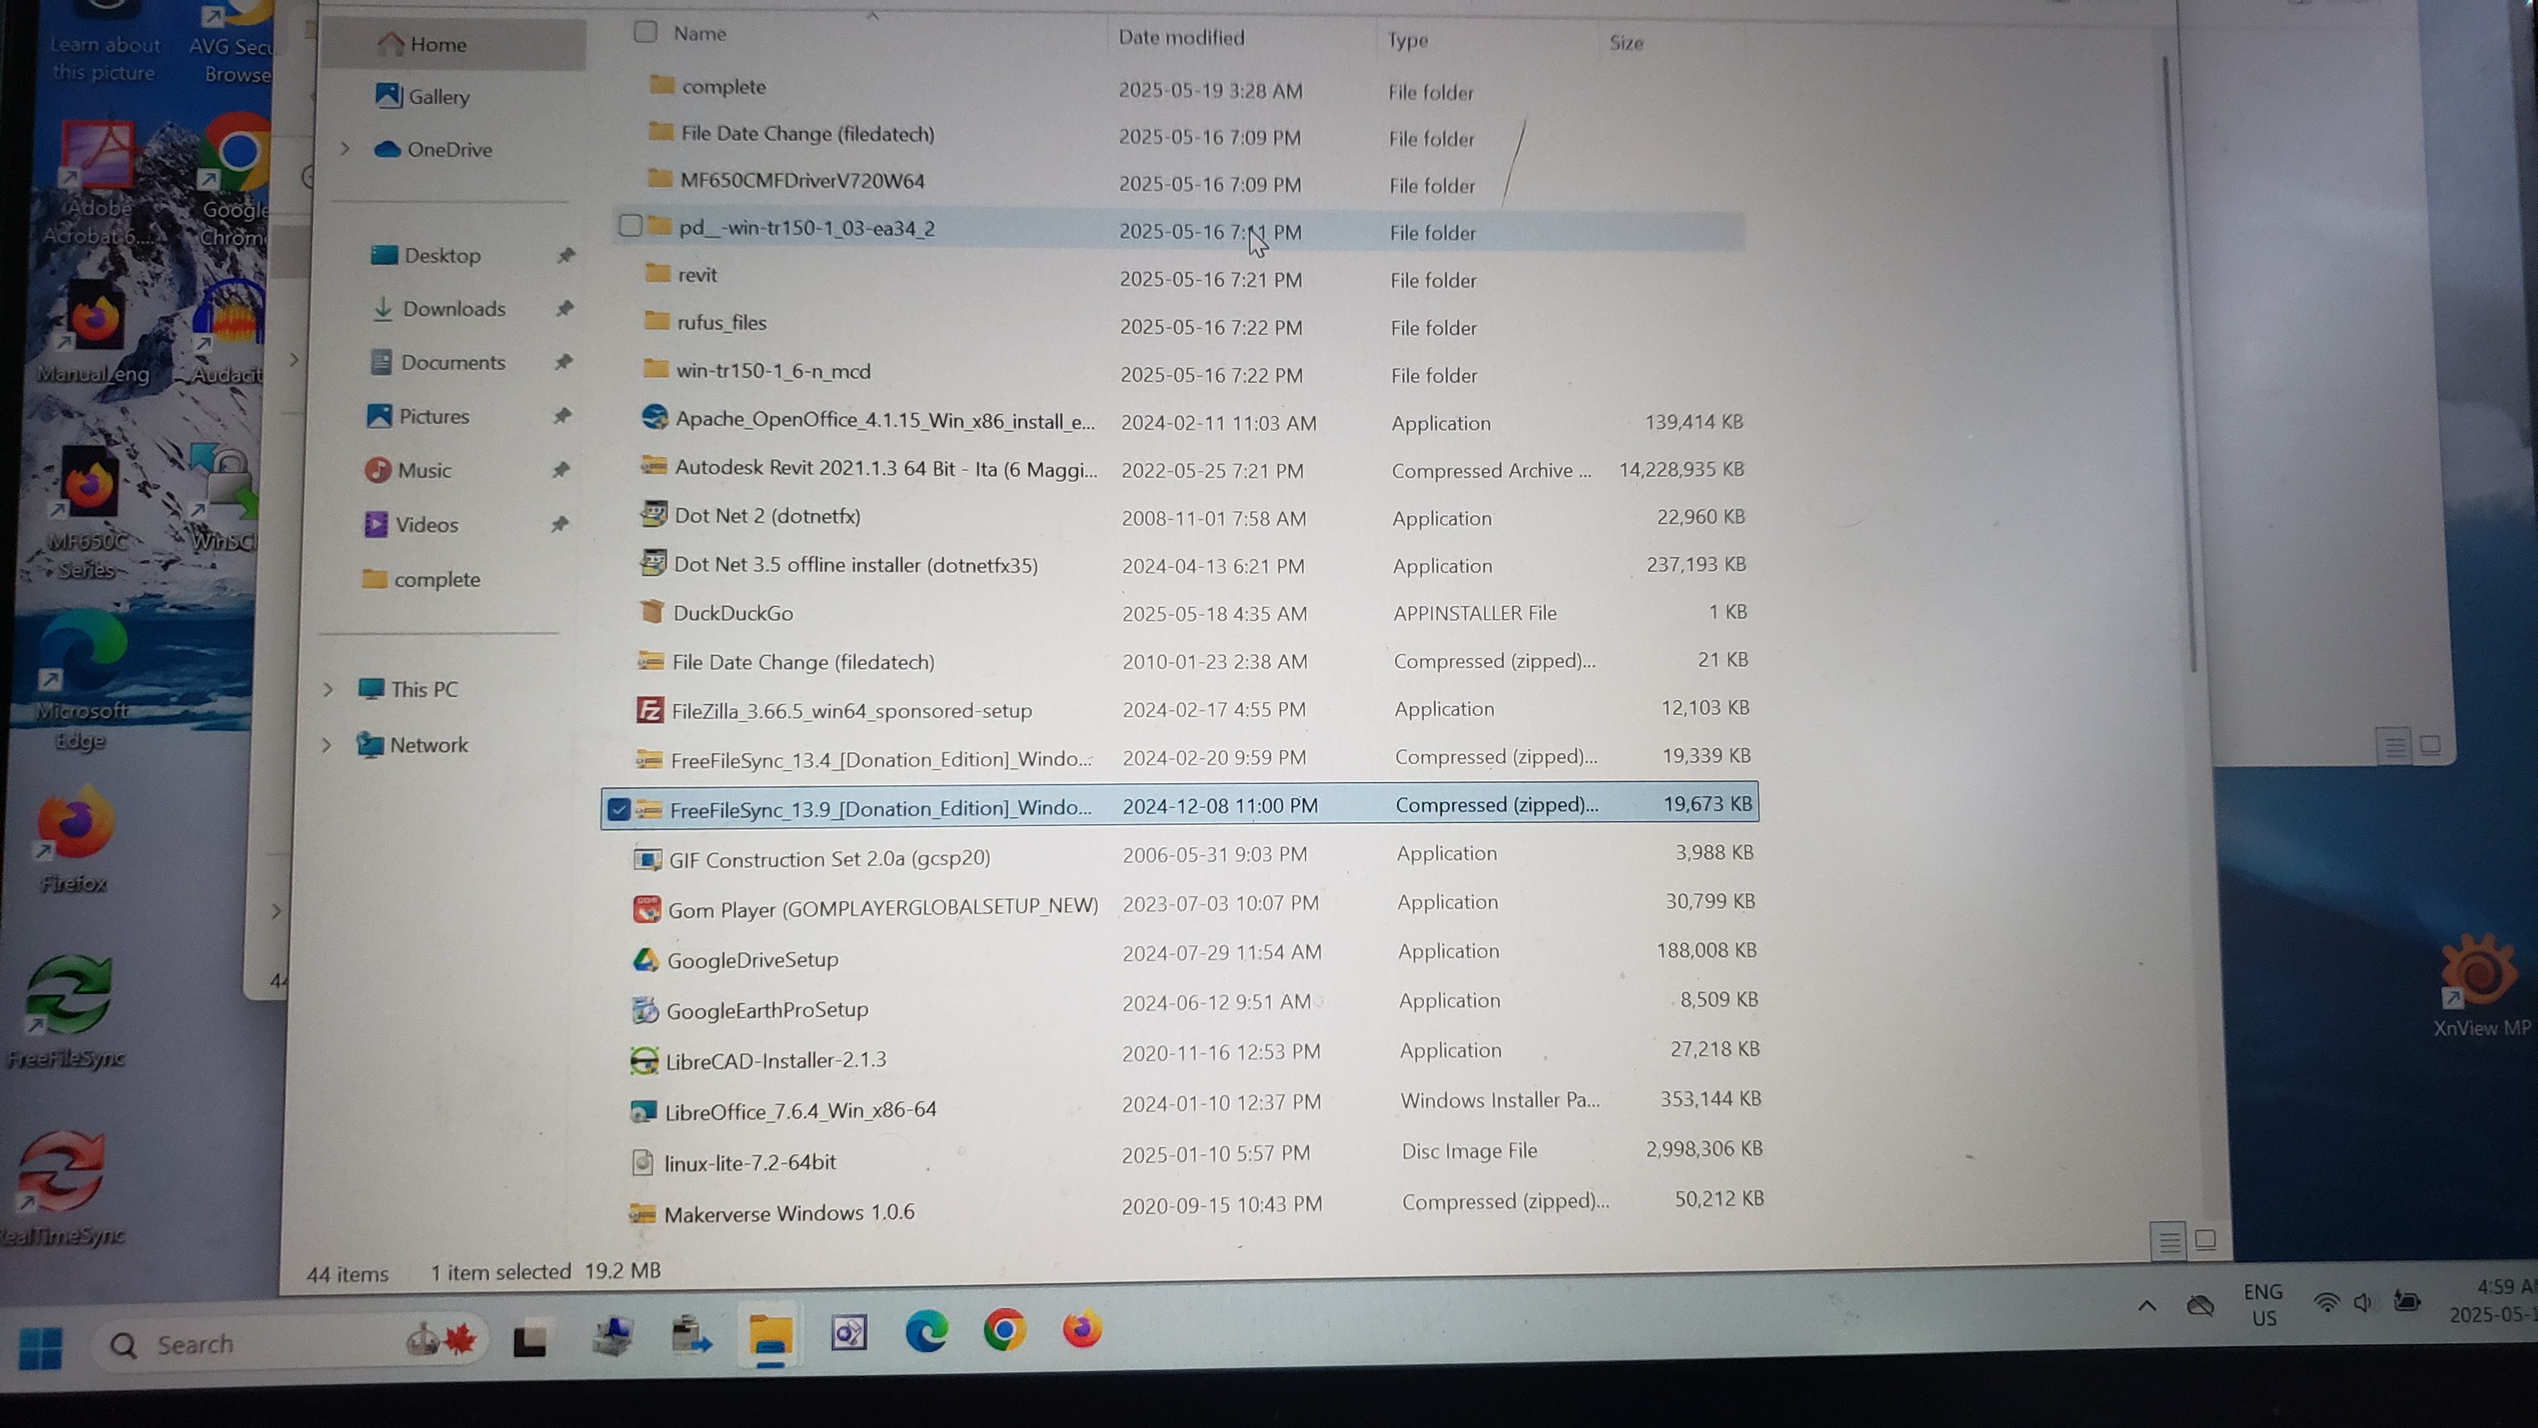The width and height of the screenshot is (2538, 1428).
Task: Expand the Network tree node
Action: [326, 745]
